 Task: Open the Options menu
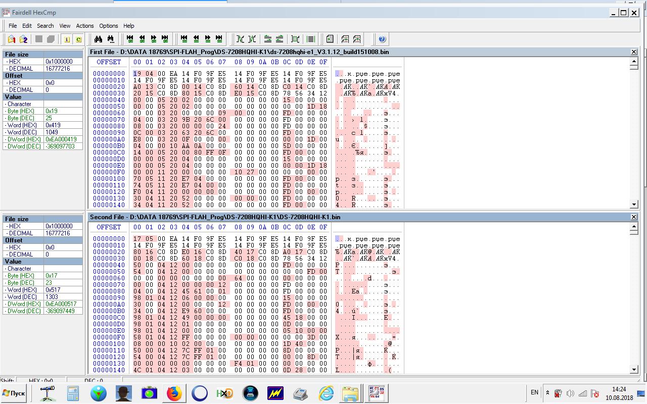point(108,26)
